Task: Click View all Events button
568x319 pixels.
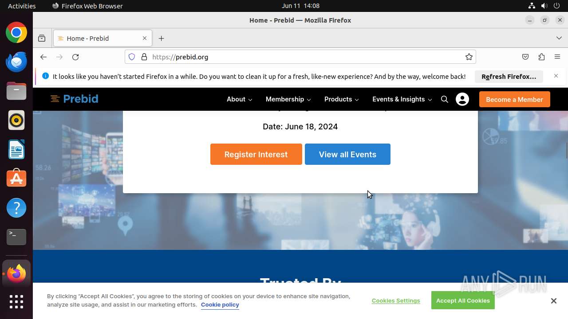Action: 347,154
